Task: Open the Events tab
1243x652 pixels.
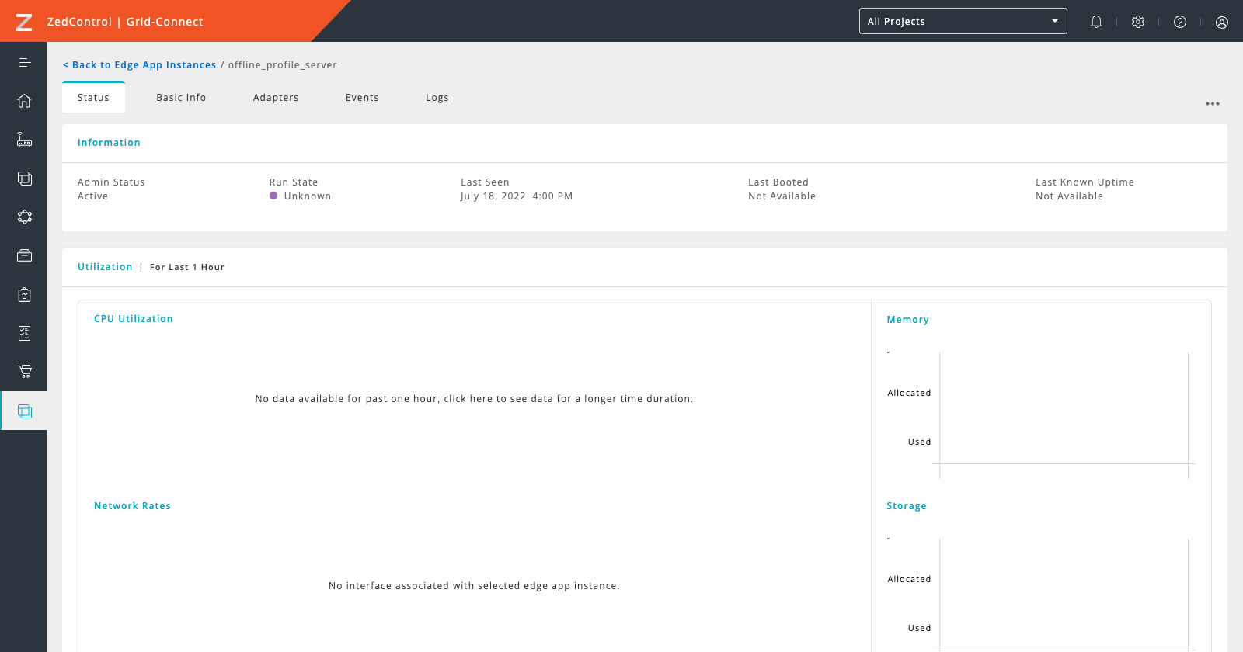Action: coord(362,98)
